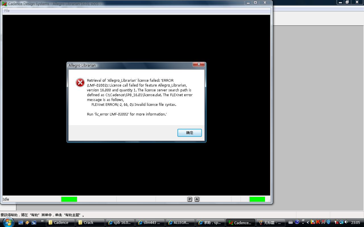This screenshot has width=364, height=227.
Task: Minimize the background window at the top right
Action: point(341,2)
